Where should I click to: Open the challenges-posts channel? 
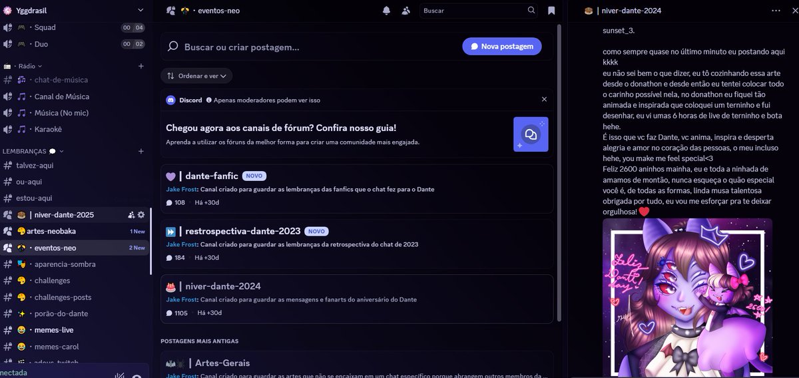click(73, 297)
